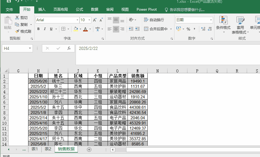Image resolution: width=260 pixels, height=157 pixels.
Task: Toggle italic formatting button
Action: point(45,29)
